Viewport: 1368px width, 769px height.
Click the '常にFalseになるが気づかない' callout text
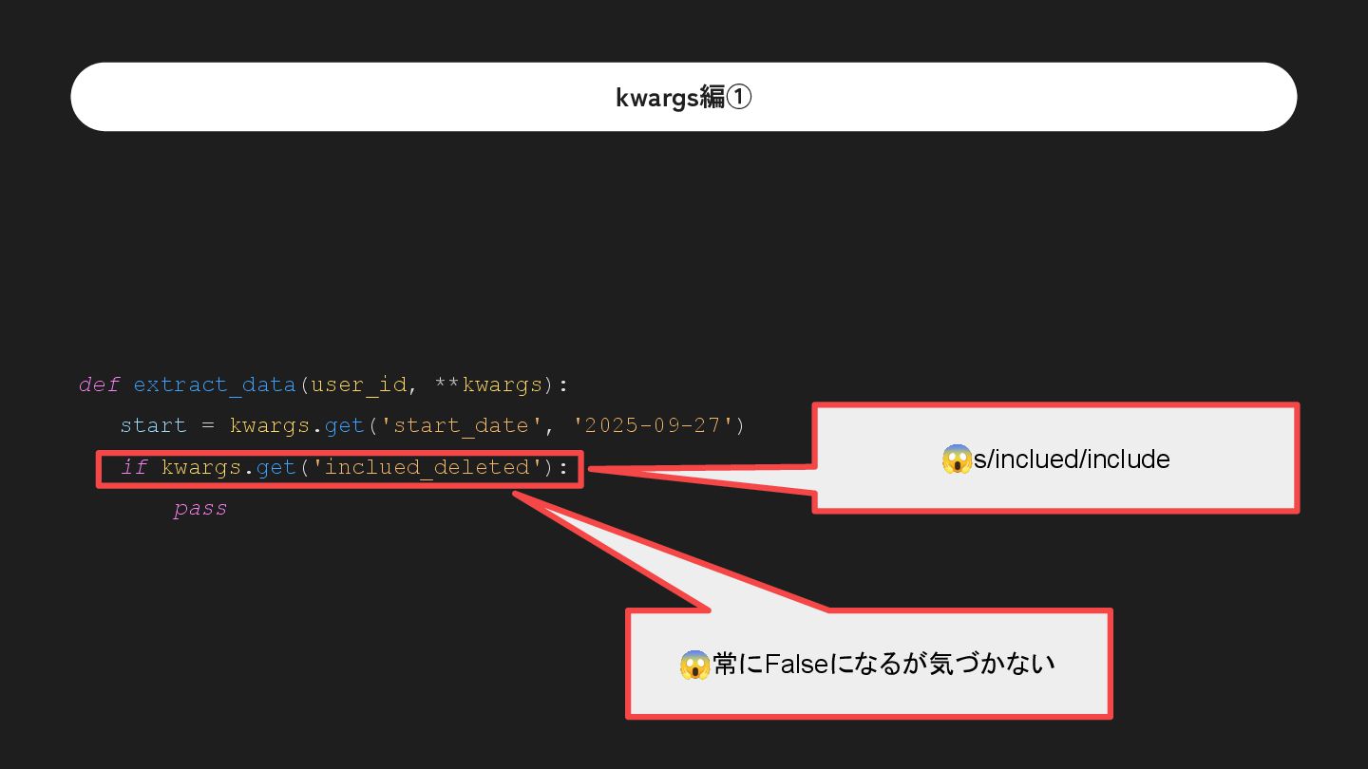(884, 663)
